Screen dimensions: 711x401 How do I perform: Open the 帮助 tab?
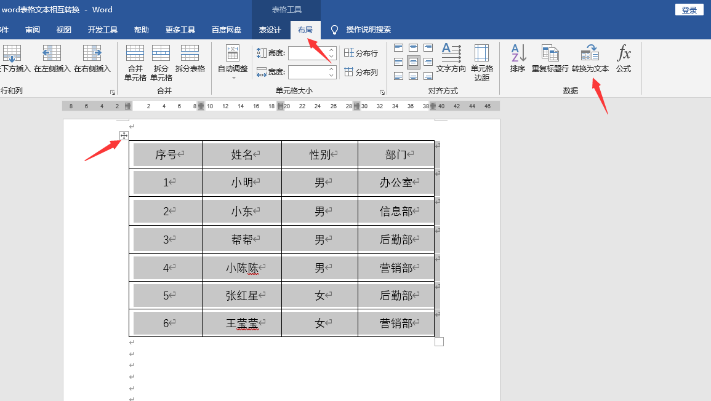(142, 30)
